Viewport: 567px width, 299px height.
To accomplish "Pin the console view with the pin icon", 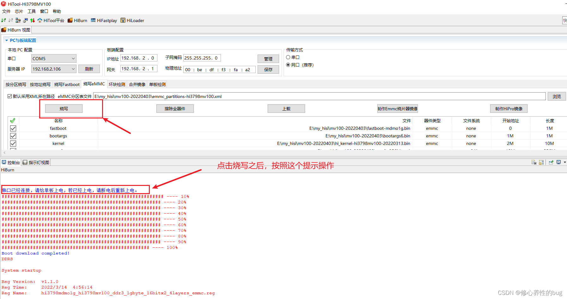I will [551, 162].
